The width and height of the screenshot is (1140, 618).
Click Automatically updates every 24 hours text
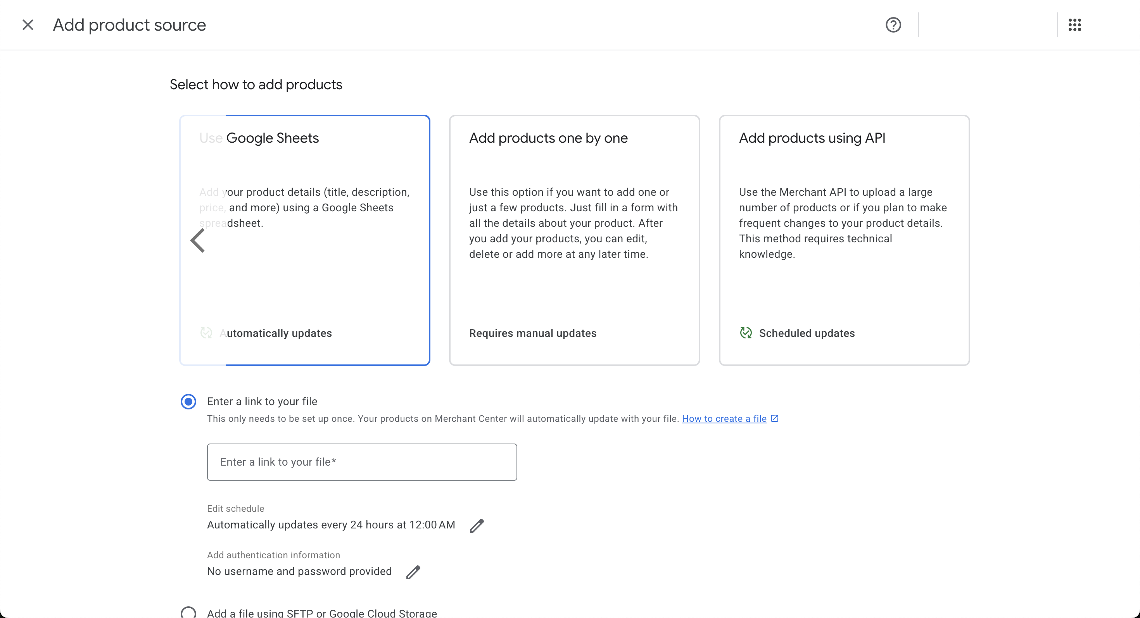[331, 525]
